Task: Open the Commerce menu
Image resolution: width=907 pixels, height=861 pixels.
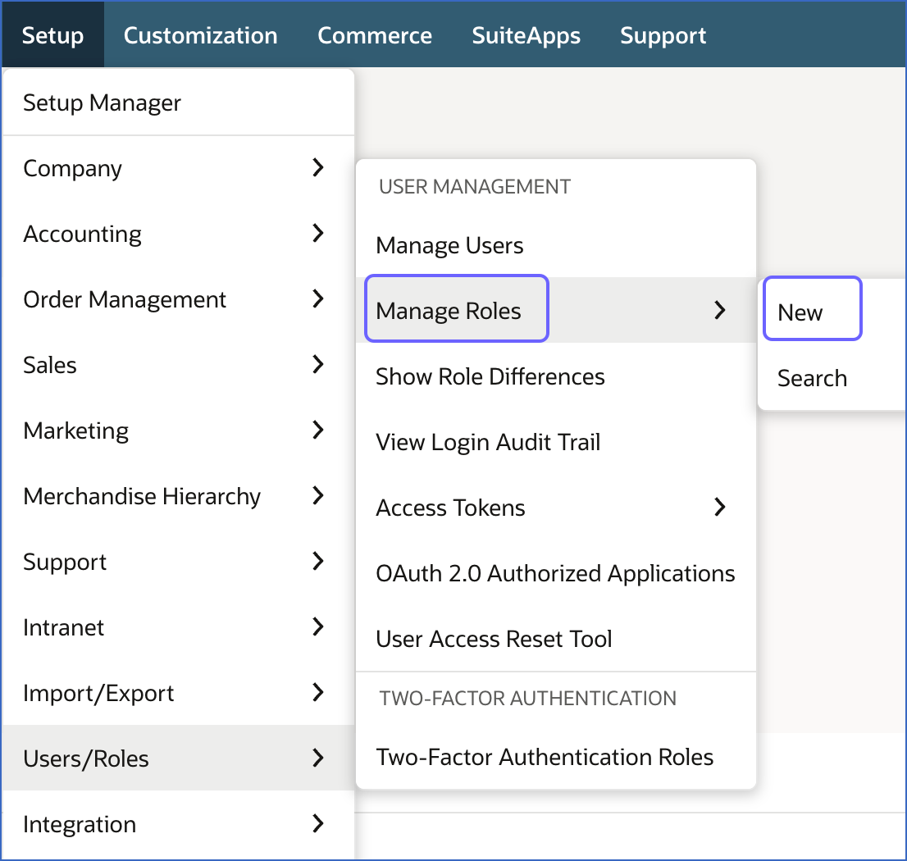Action: click(375, 34)
